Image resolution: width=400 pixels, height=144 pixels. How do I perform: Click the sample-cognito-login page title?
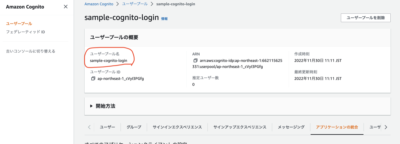click(122, 18)
